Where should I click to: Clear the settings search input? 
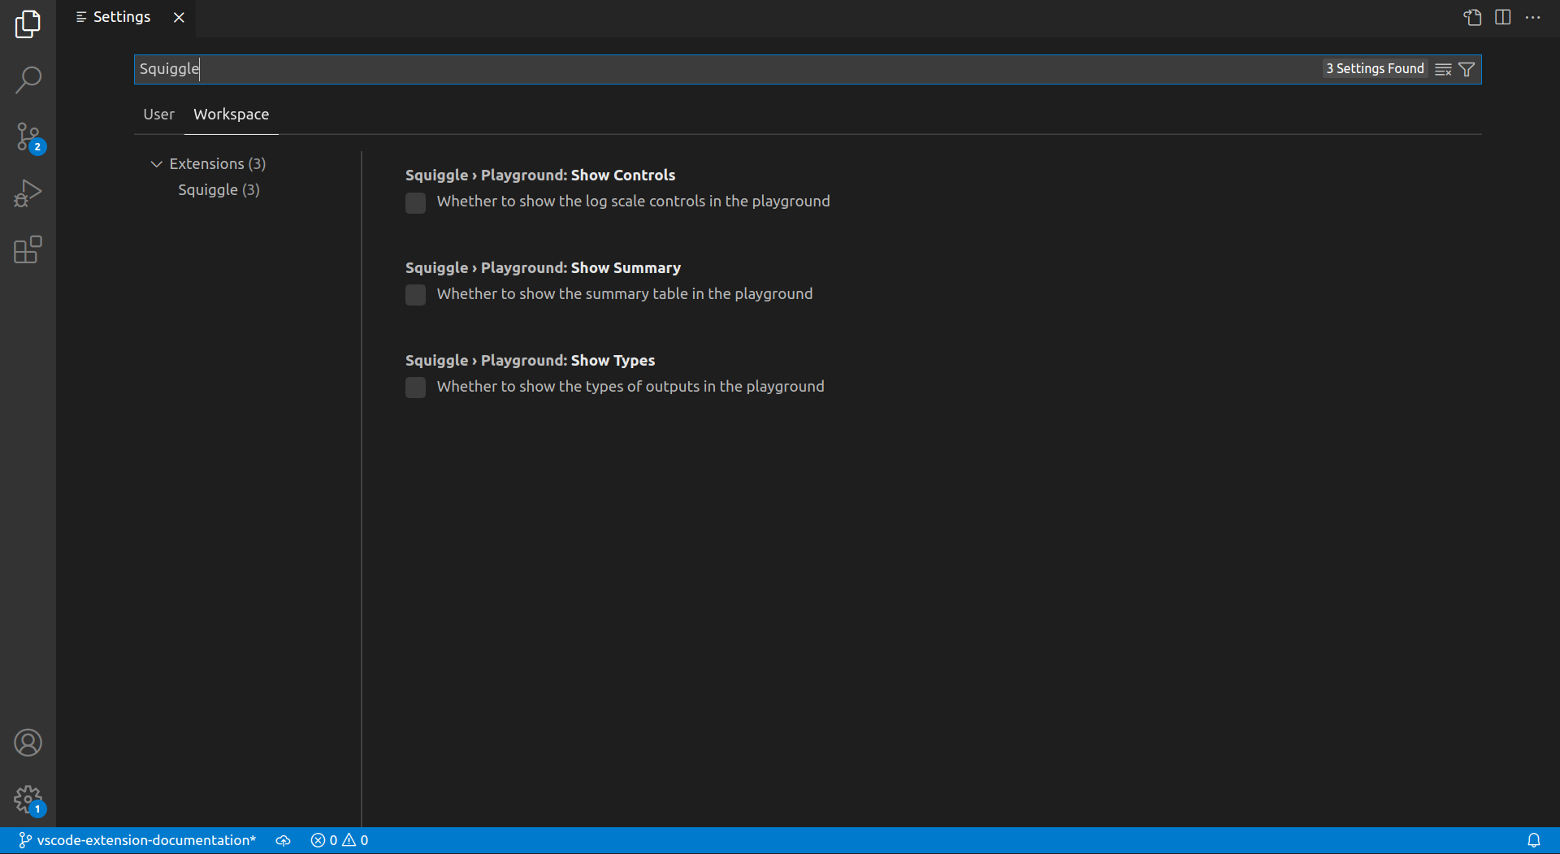pyautogui.click(x=1443, y=69)
